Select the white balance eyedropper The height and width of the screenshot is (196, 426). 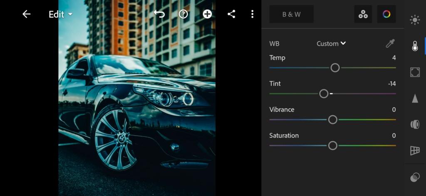(390, 44)
